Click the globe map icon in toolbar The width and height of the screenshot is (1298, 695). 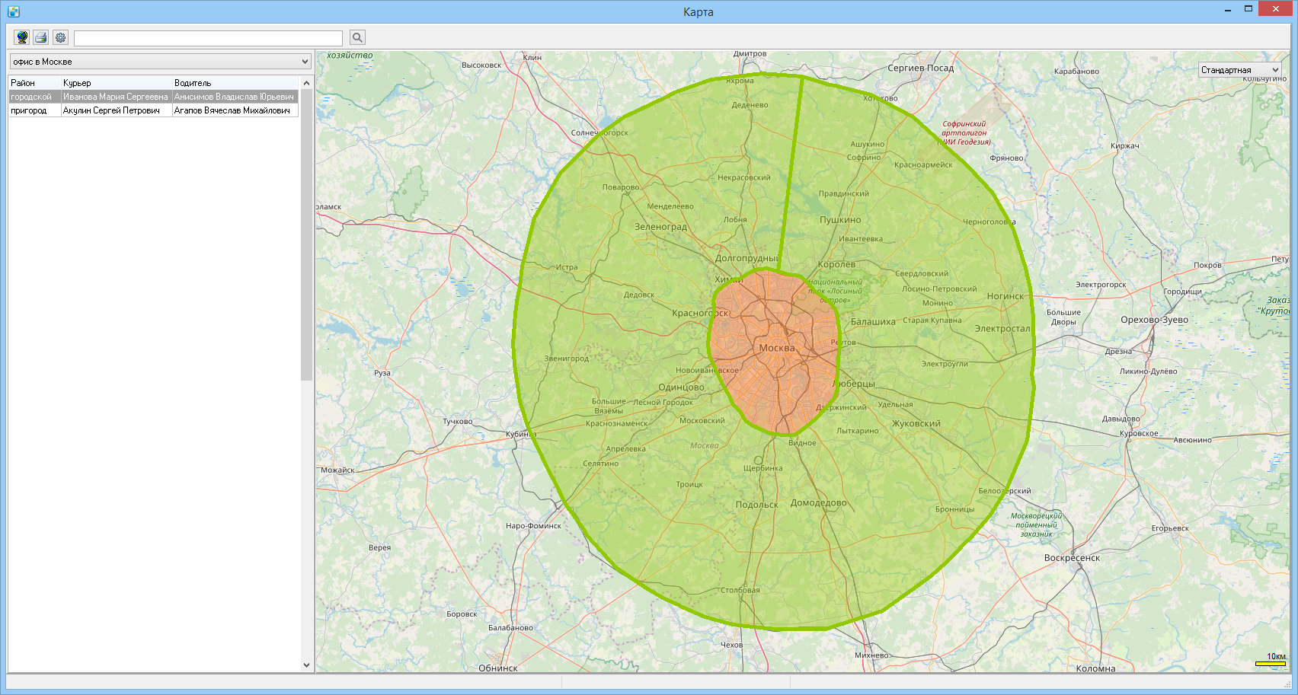pos(22,37)
